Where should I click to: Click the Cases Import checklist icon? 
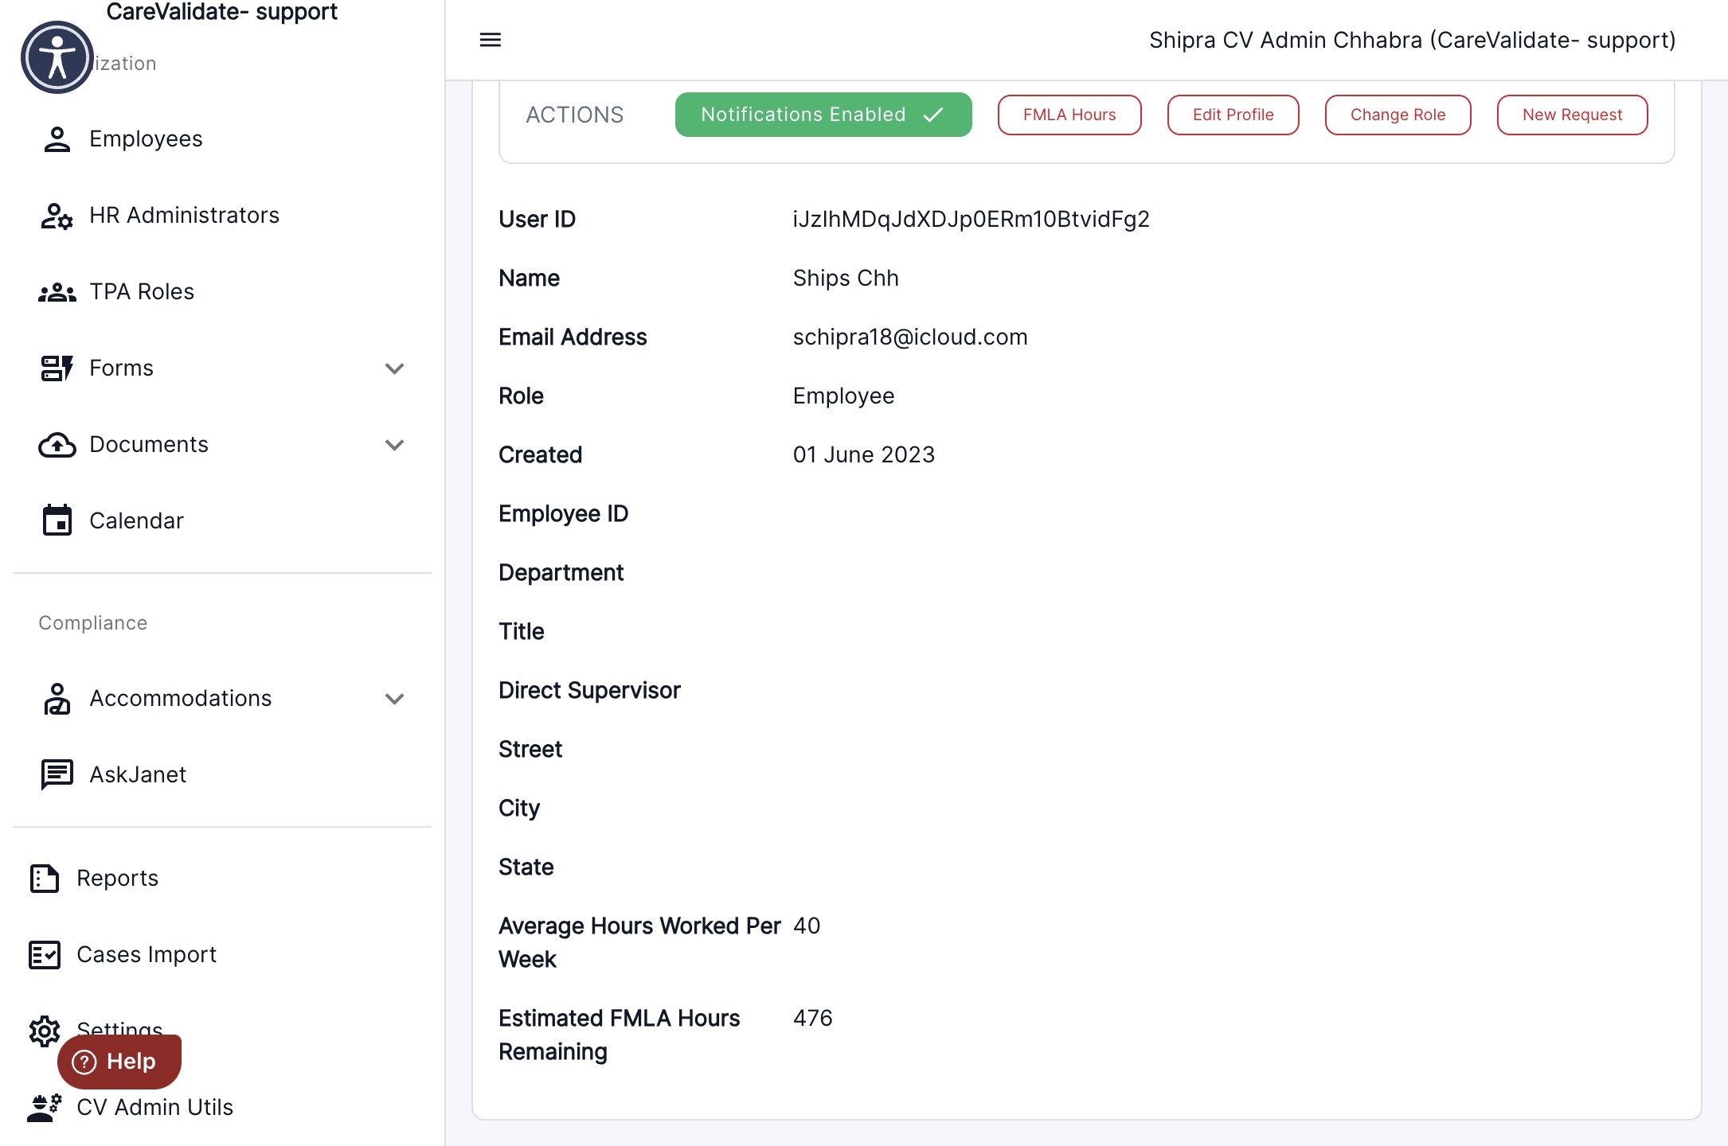click(45, 954)
